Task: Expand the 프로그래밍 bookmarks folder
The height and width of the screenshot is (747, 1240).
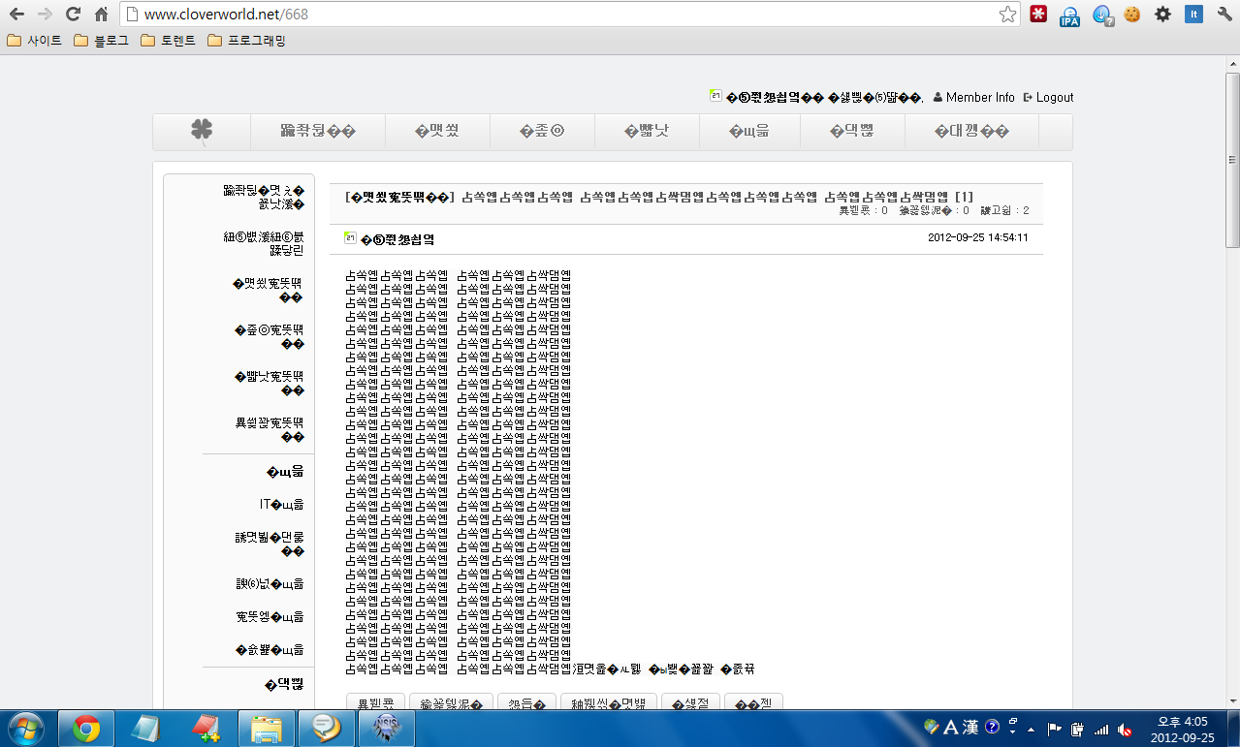Action: point(247,41)
